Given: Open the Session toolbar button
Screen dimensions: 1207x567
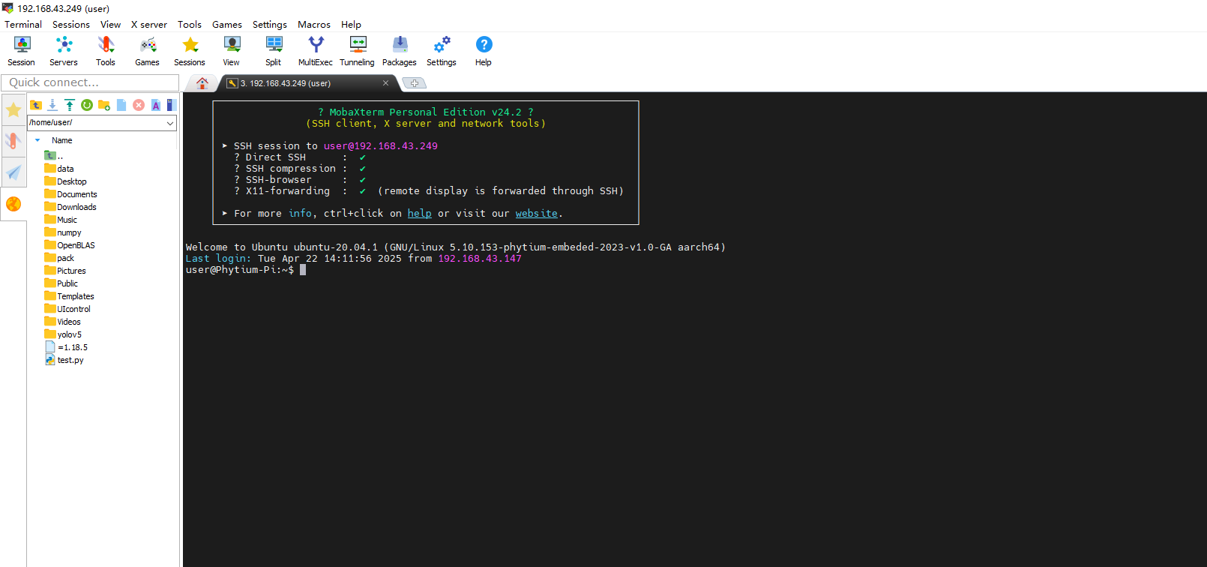Looking at the screenshot, I should (21, 52).
